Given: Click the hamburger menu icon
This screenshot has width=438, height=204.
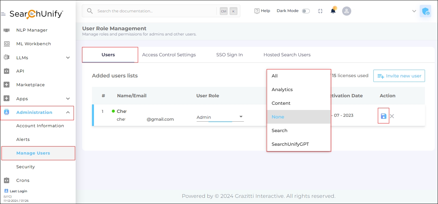Looking at the screenshot, I should pyautogui.click(x=3, y=14).
